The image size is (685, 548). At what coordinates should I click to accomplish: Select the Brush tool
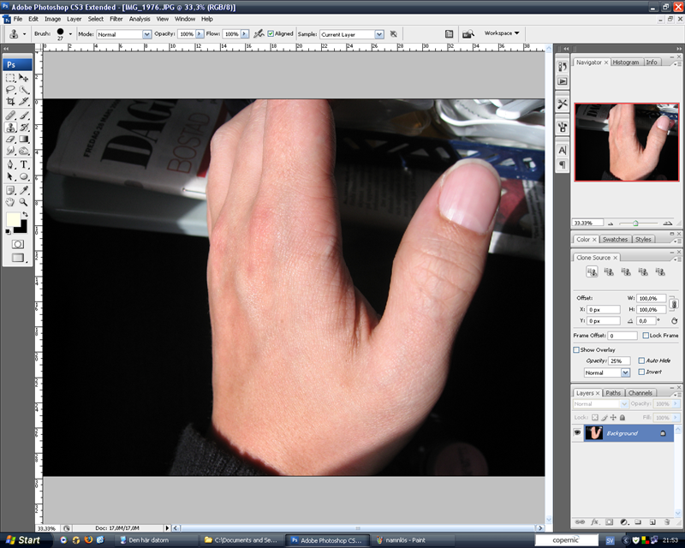click(x=24, y=116)
